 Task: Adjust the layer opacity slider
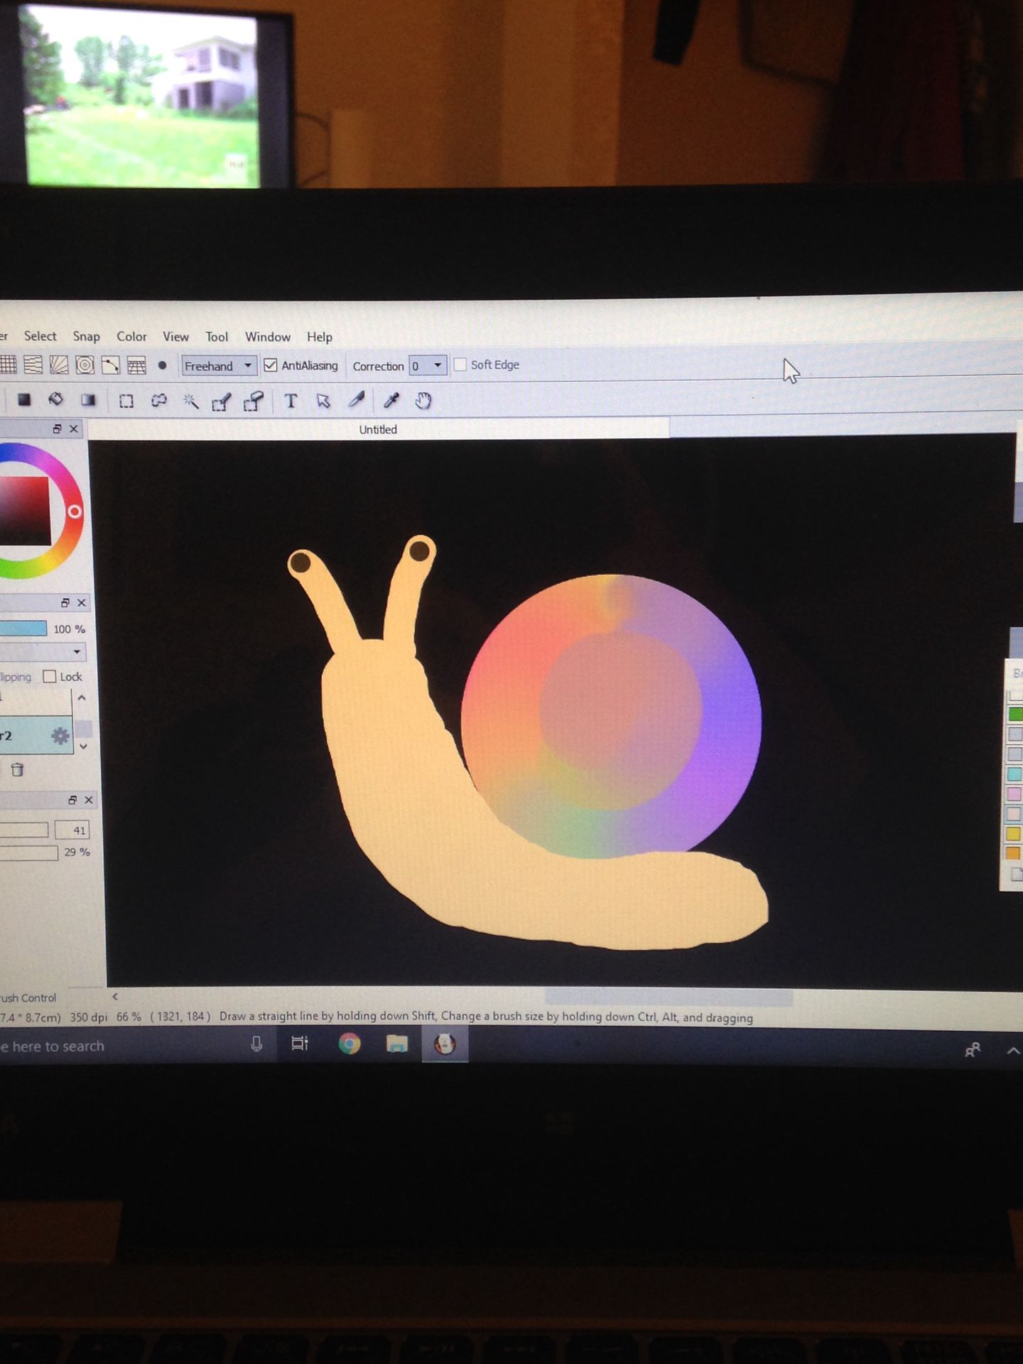(x=23, y=629)
